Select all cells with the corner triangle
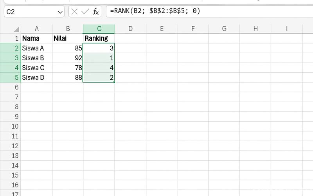Viewport: 313px width, 196px height. [16, 29]
